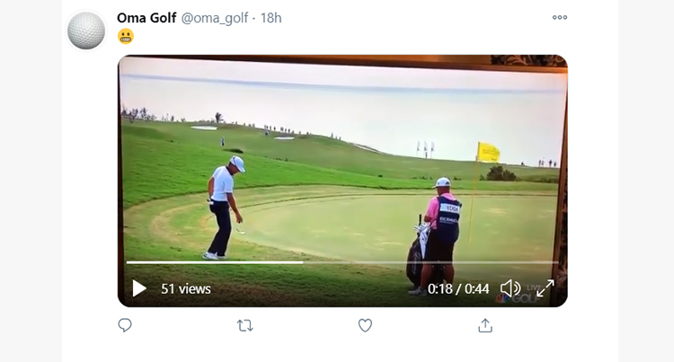Seek on the video progress bar
Image resolution: width=674 pixels, height=362 pixels.
click(342, 262)
